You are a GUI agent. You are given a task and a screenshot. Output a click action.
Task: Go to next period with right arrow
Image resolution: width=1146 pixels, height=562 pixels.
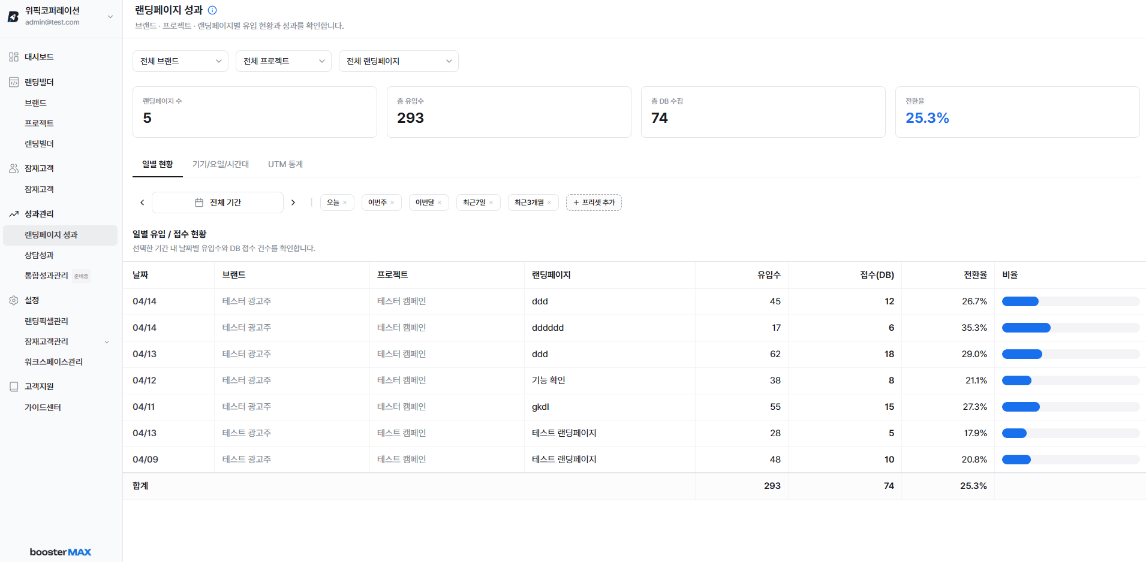click(x=293, y=203)
